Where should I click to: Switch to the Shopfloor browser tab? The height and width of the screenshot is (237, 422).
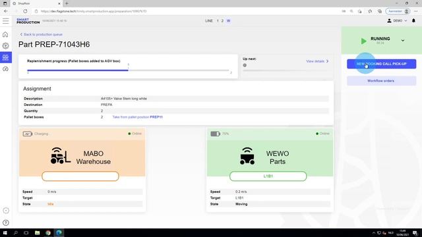(36, 3)
